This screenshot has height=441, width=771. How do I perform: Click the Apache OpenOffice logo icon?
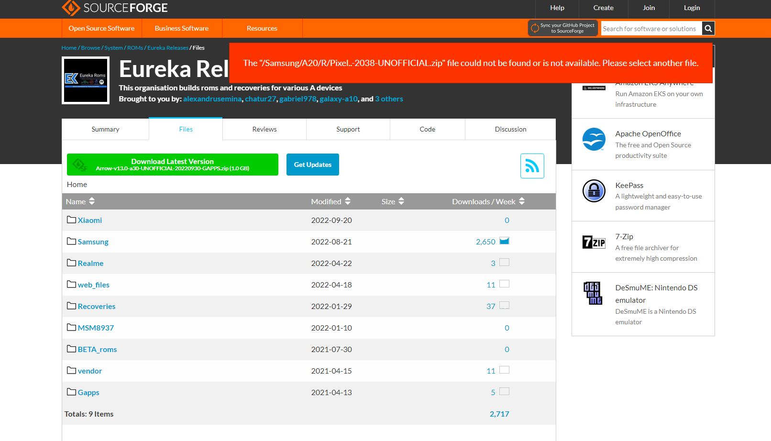(x=594, y=139)
